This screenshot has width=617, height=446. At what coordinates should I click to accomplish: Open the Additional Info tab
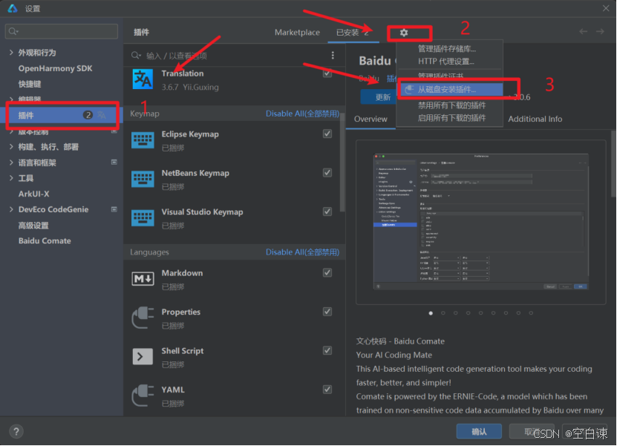(x=535, y=119)
